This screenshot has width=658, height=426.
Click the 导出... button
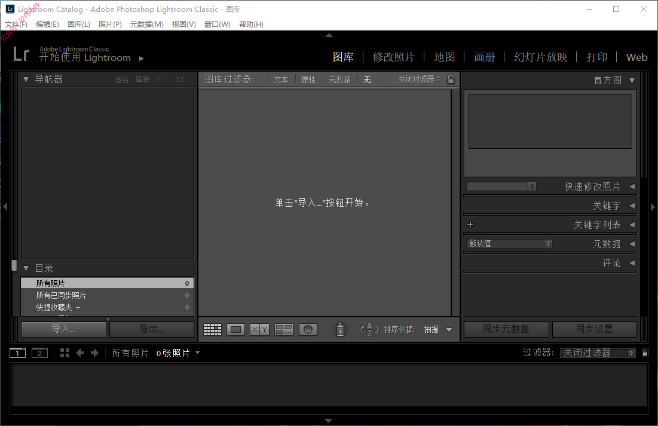click(152, 329)
